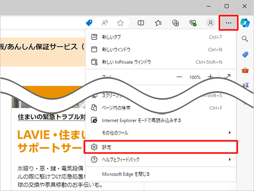Click the LAVIE・住まい orange heading
The image size is (254, 191).
click(x=52, y=135)
